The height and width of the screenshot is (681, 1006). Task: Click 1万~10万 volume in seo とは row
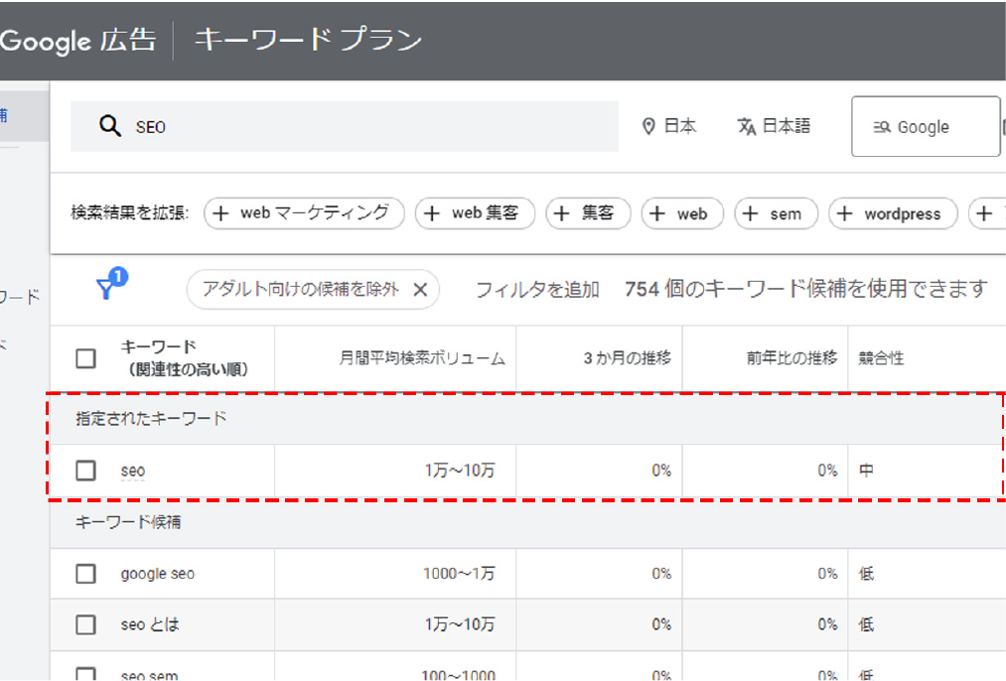[460, 624]
